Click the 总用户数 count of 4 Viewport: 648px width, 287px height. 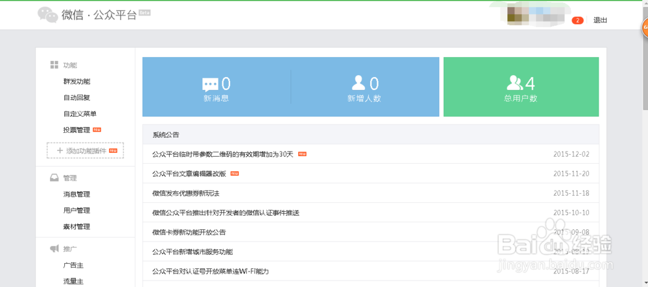tap(530, 84)
